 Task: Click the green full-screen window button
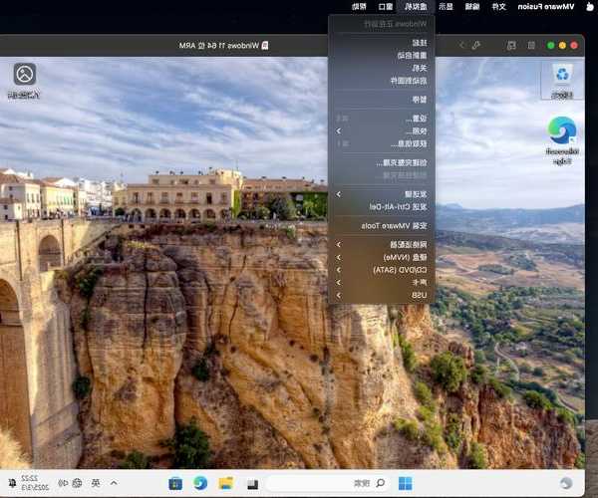click(x=551, y=46)
